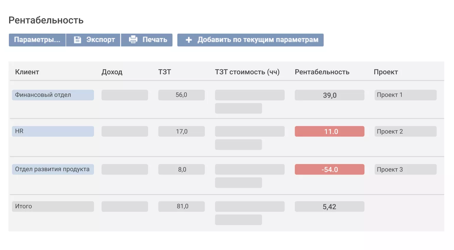This screenshot has width=454, height=250.
Task: Select the Проект 3 cell
Action: click(405, 170)
